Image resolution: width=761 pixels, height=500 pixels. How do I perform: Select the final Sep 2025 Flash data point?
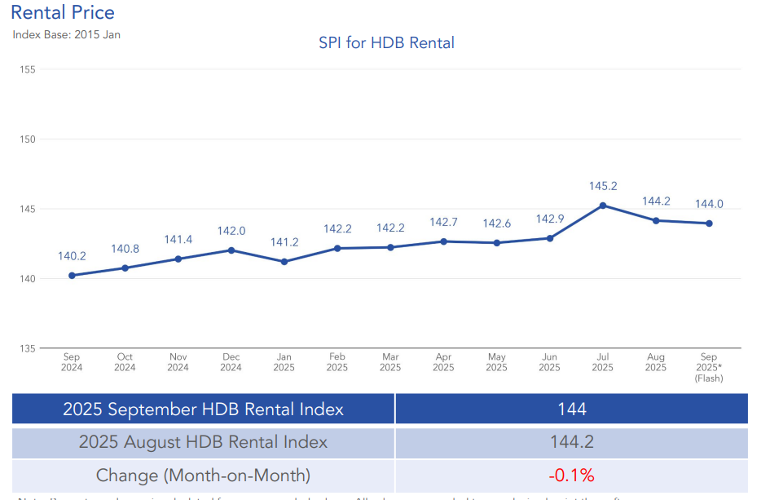click(x=709, y=222)
